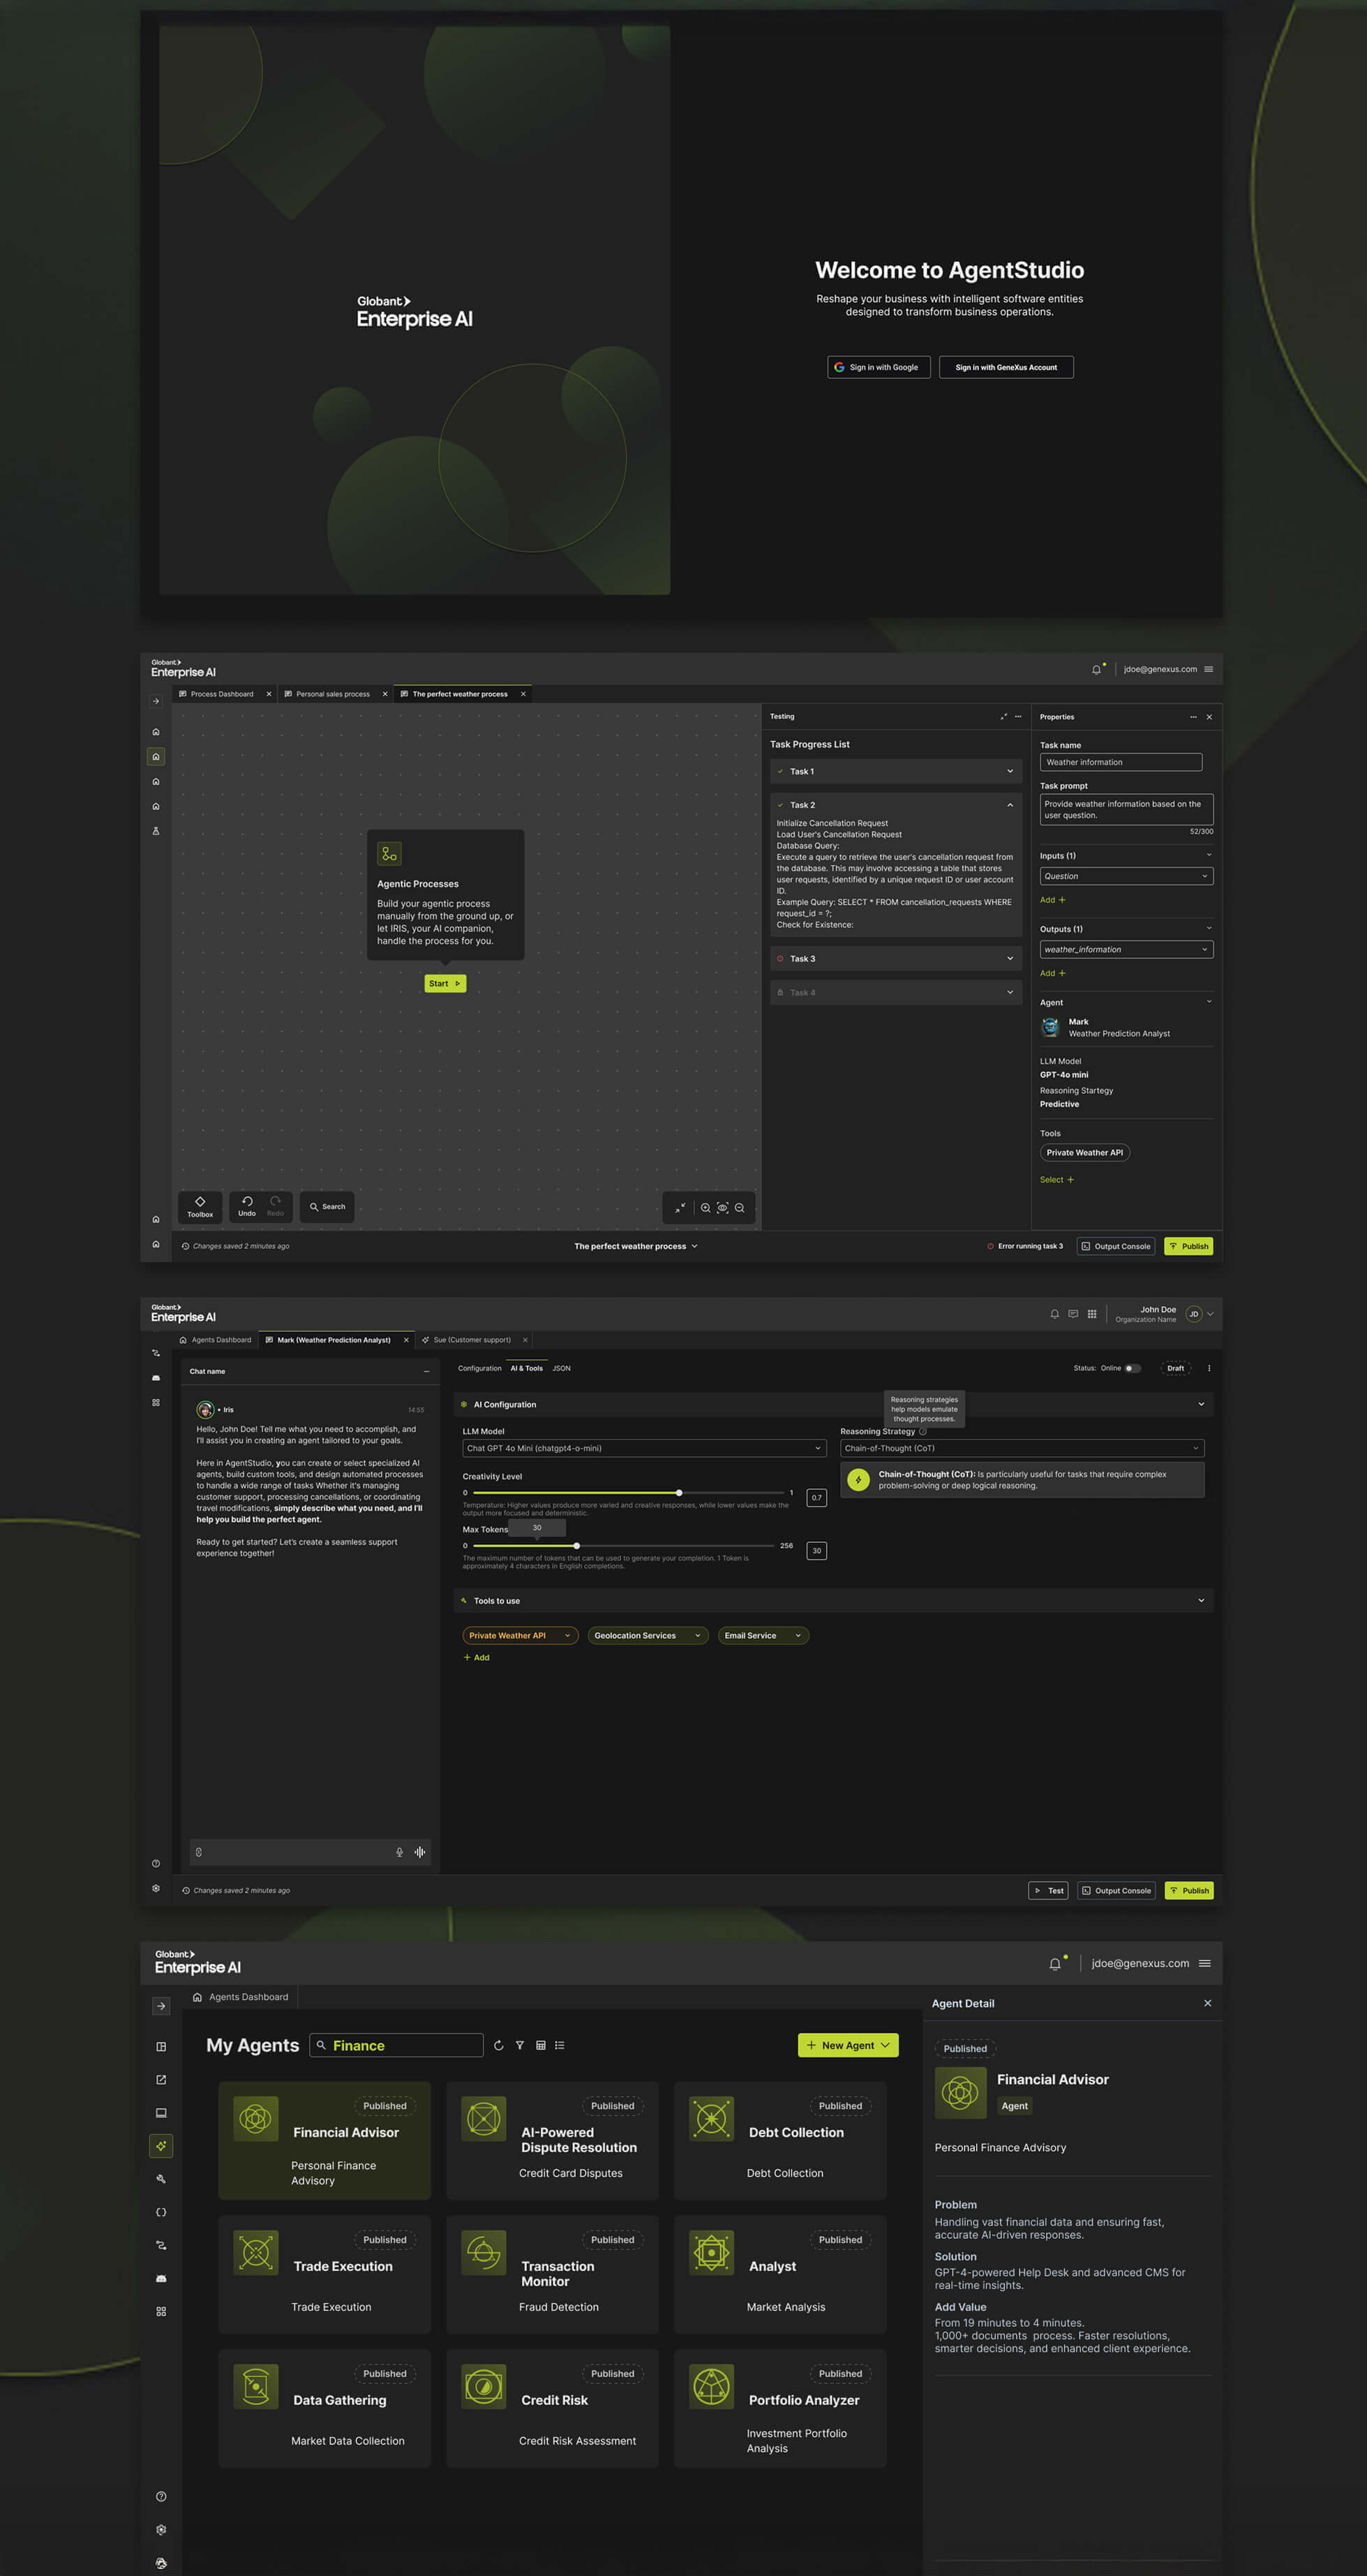This screenshot has height=2576, width=1367.
Task: Click the Task prompt text area
Action: 1126,810
